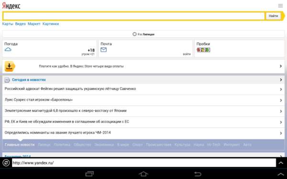Read the Российский адвокат Фейгин news headline
The width and height of the screenshot is (287, 179).
pyautogui.click(x=70, y=89)
